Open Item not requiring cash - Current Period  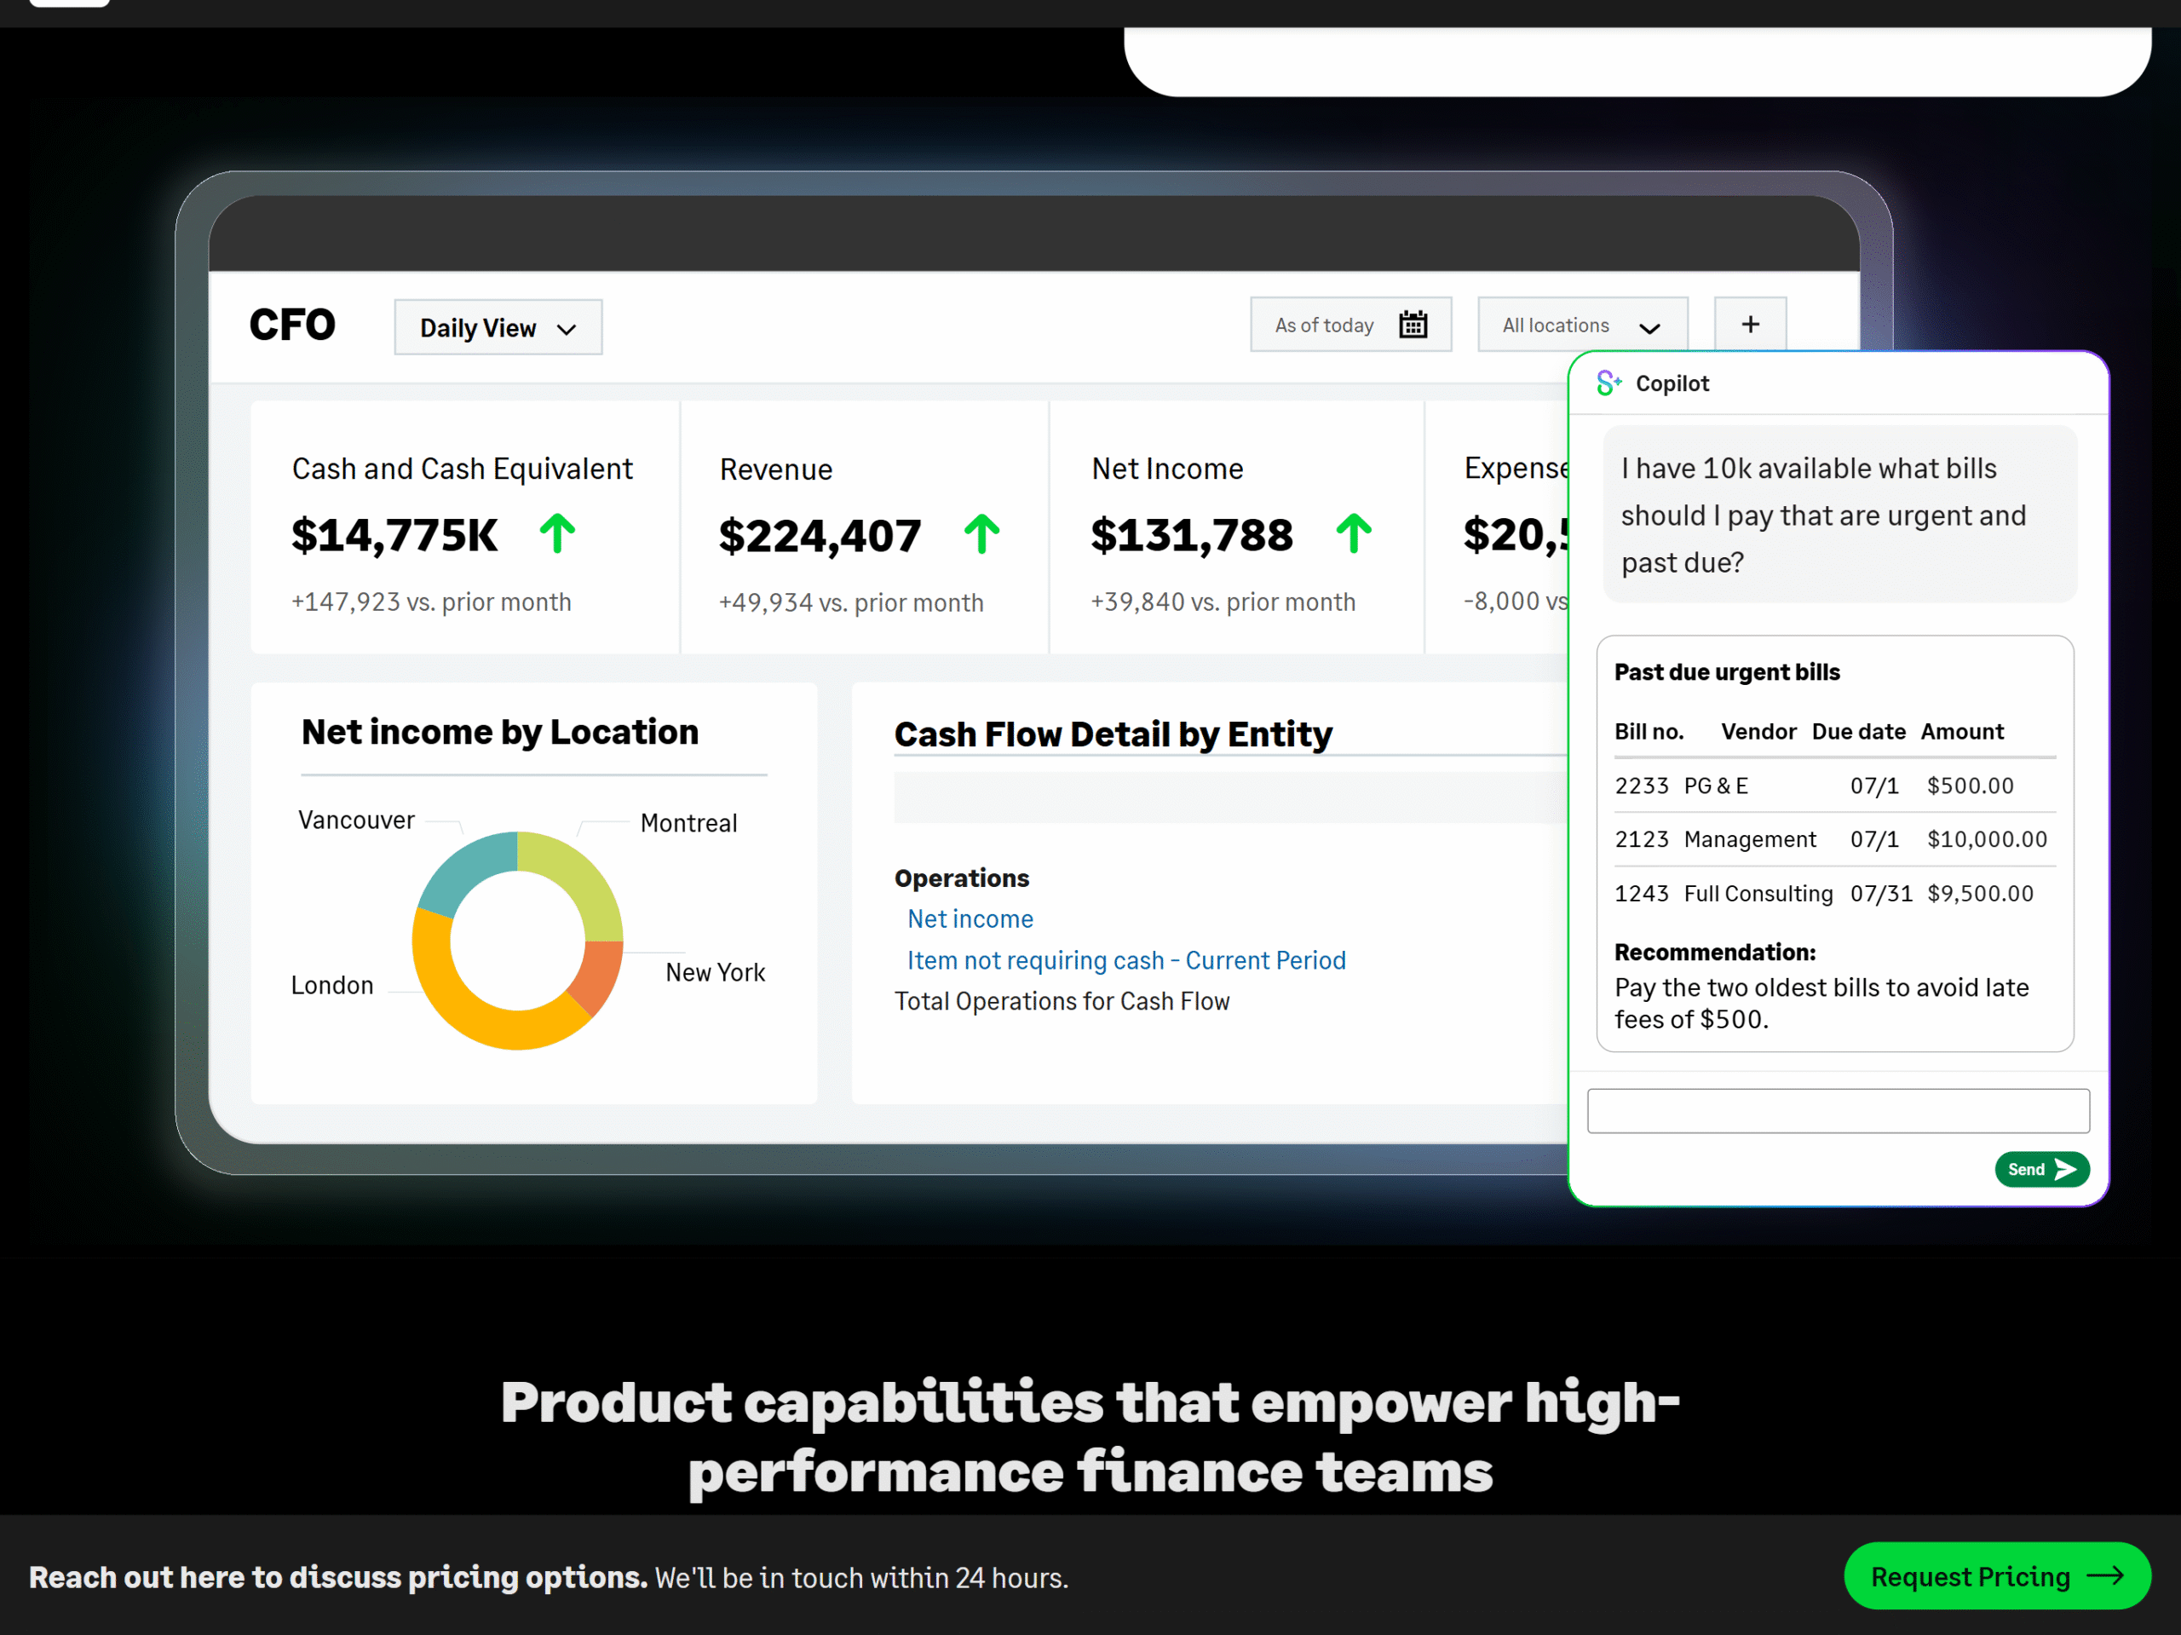coord(1126,960)
